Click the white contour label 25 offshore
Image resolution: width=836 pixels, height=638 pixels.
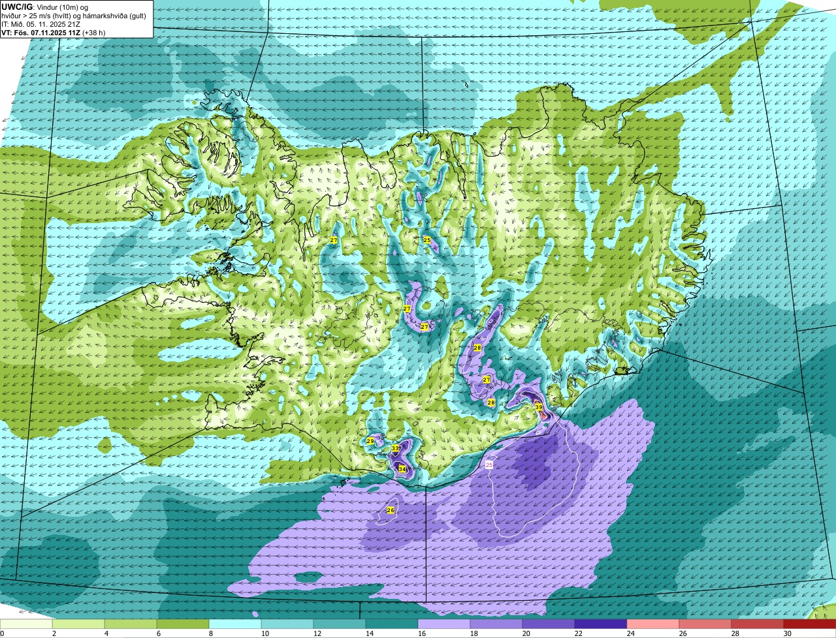(x=490, y=465)
